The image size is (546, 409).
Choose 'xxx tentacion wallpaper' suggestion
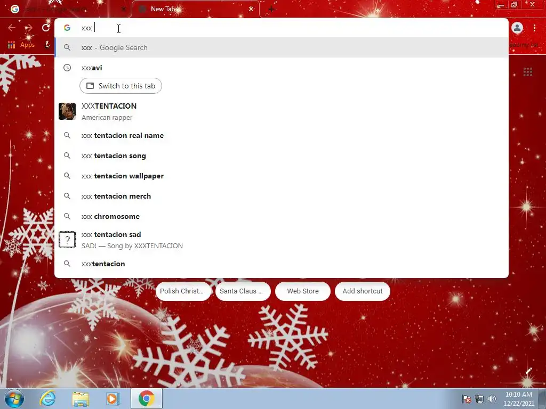(x=282, y=176)
